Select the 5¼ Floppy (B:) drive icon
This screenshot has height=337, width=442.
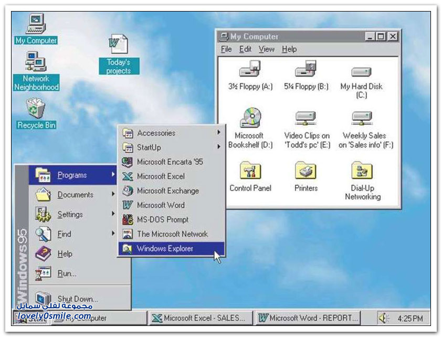pyautogui.click(x=306, y=69)
